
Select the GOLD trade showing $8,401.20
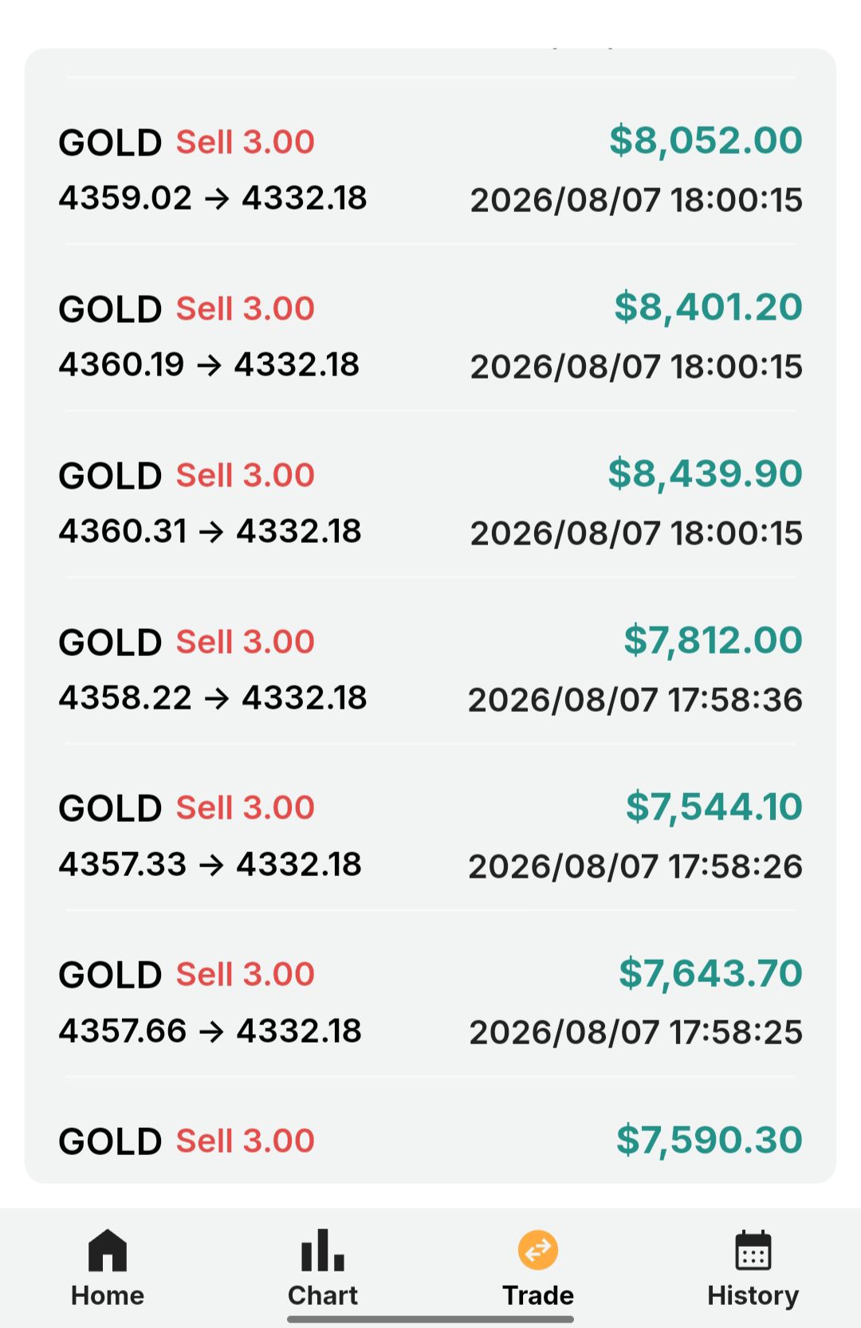tap(431, 336)
